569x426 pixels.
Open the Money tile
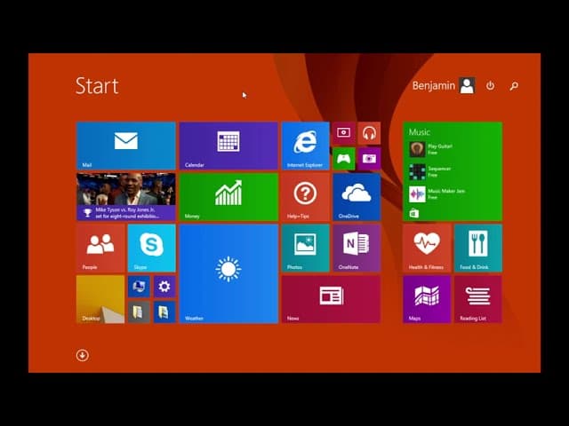click(228, 197)
